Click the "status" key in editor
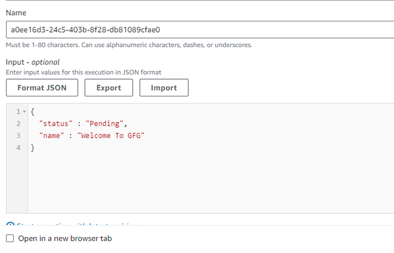Viewport: 394px width, 253px height. coord(55,123)
